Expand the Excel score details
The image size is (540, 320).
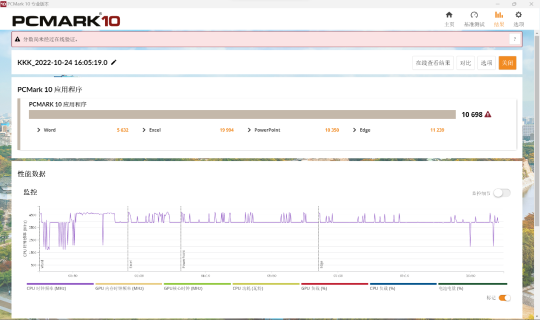(144, 130)
